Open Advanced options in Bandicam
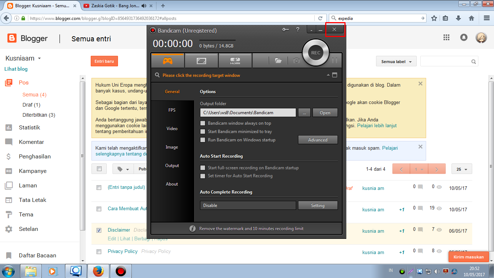Screen dimensions: 494x278 coord(318,140)
